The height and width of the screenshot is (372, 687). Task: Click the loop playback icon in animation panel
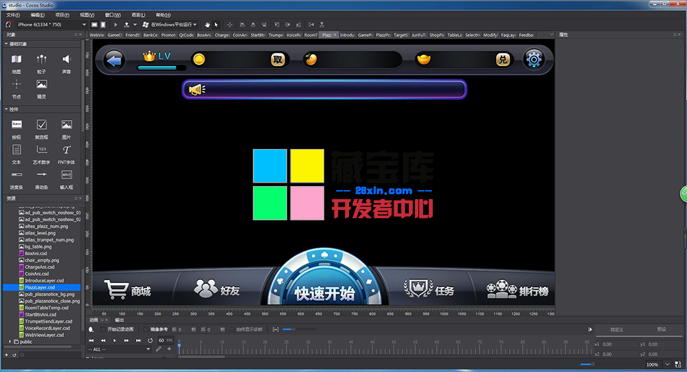coord(150,340)
